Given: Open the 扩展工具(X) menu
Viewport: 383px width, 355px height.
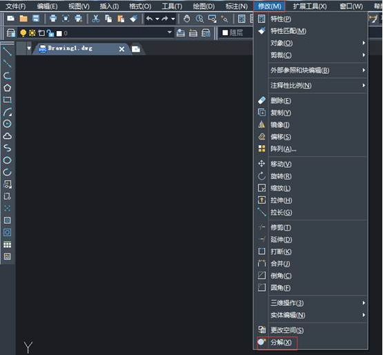Looking at the screenshot, I should point(309,6).
